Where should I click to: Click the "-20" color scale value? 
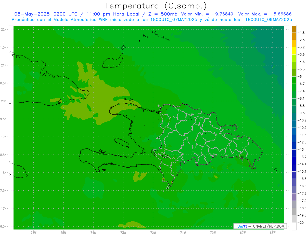pyautogui.click(x=300, y=223)
